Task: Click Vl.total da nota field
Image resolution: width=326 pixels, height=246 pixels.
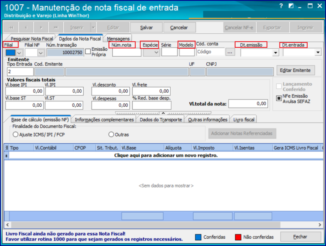Action: [x=248, y=104]
